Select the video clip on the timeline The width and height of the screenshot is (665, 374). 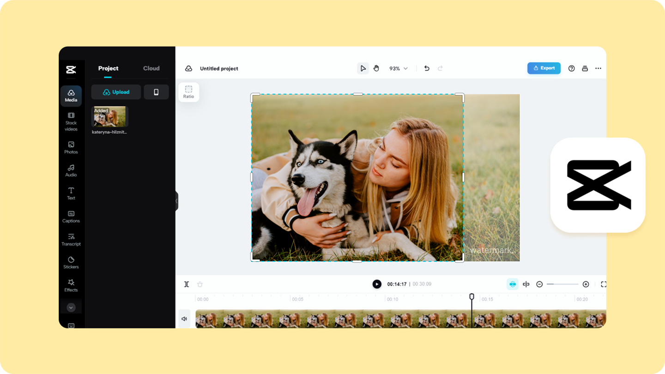point(401,319)
